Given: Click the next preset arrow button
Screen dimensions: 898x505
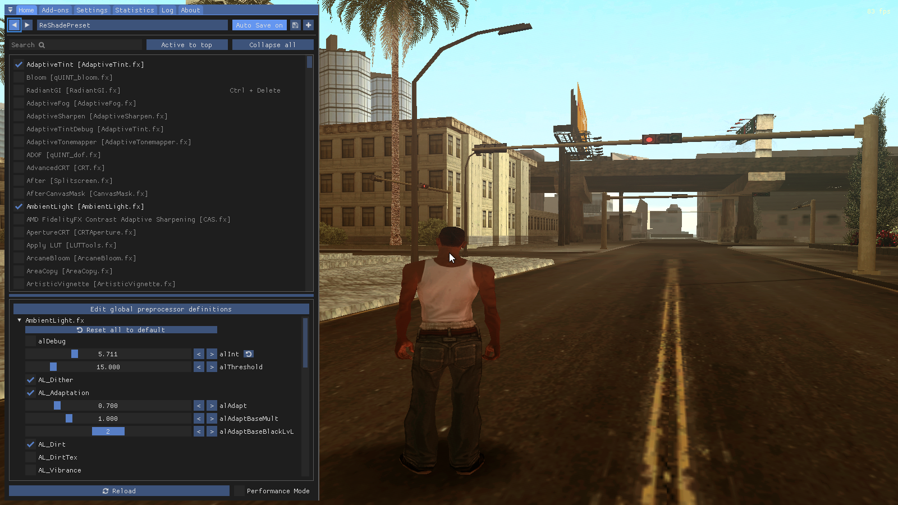Looking at the screenshot, I should click(x=27, y=25).
